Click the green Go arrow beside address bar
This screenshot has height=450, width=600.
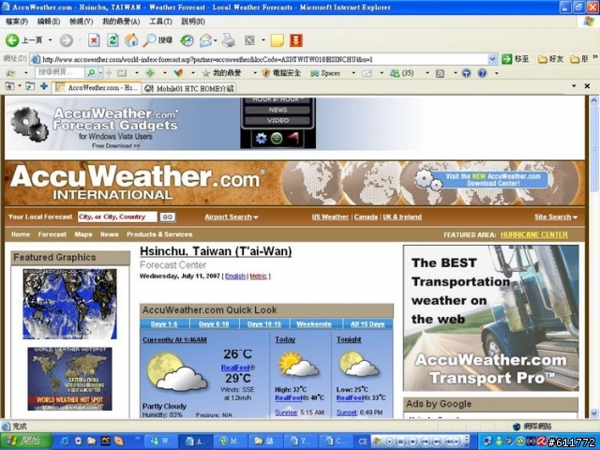(x=507, y=59)
